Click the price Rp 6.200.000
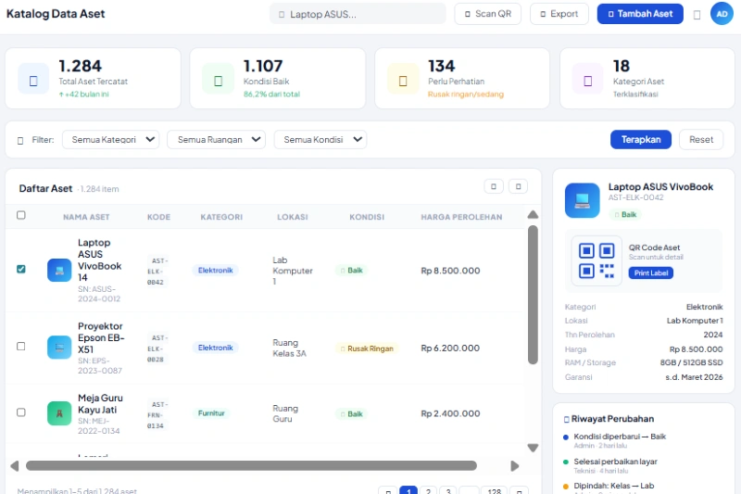This screenshot has width=741, height=494. 450,348
